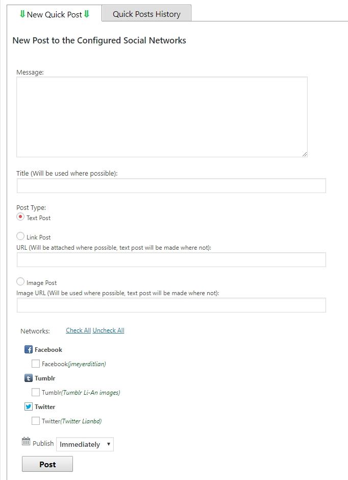
Task: Click the calendar icon beside Publish
Action: pos(26,441)
